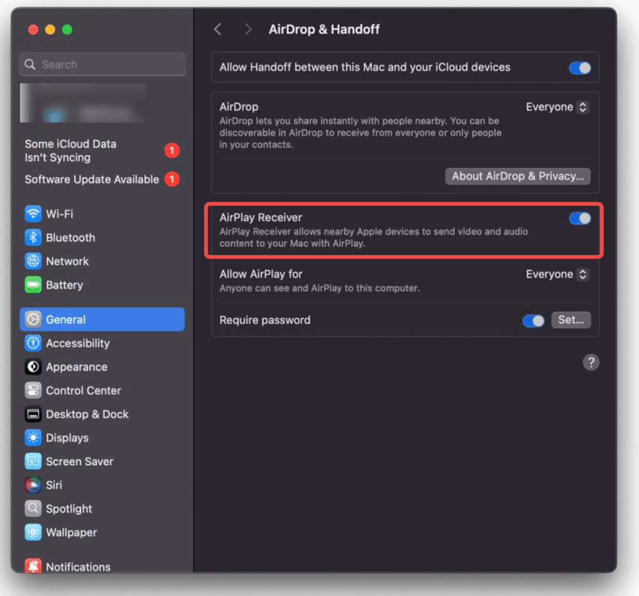Click the About AirDrop & Privacy button
The image size is (639, 596).
point(517,176)
